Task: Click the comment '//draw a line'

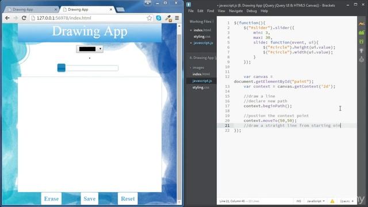Action: [259, 96]
